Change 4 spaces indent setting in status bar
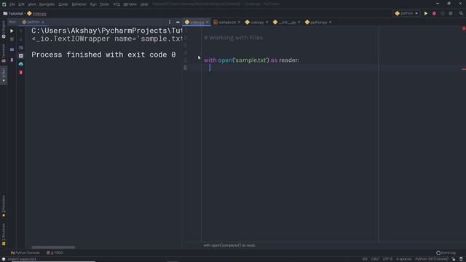The image size is (466, 262). 403,259
